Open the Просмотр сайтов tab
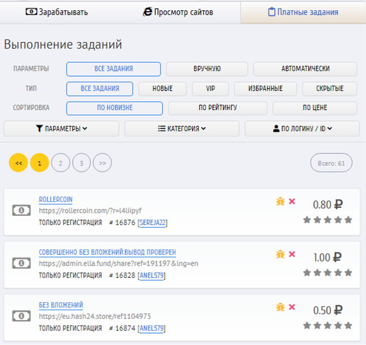366x345 pixels. [178, 12]
